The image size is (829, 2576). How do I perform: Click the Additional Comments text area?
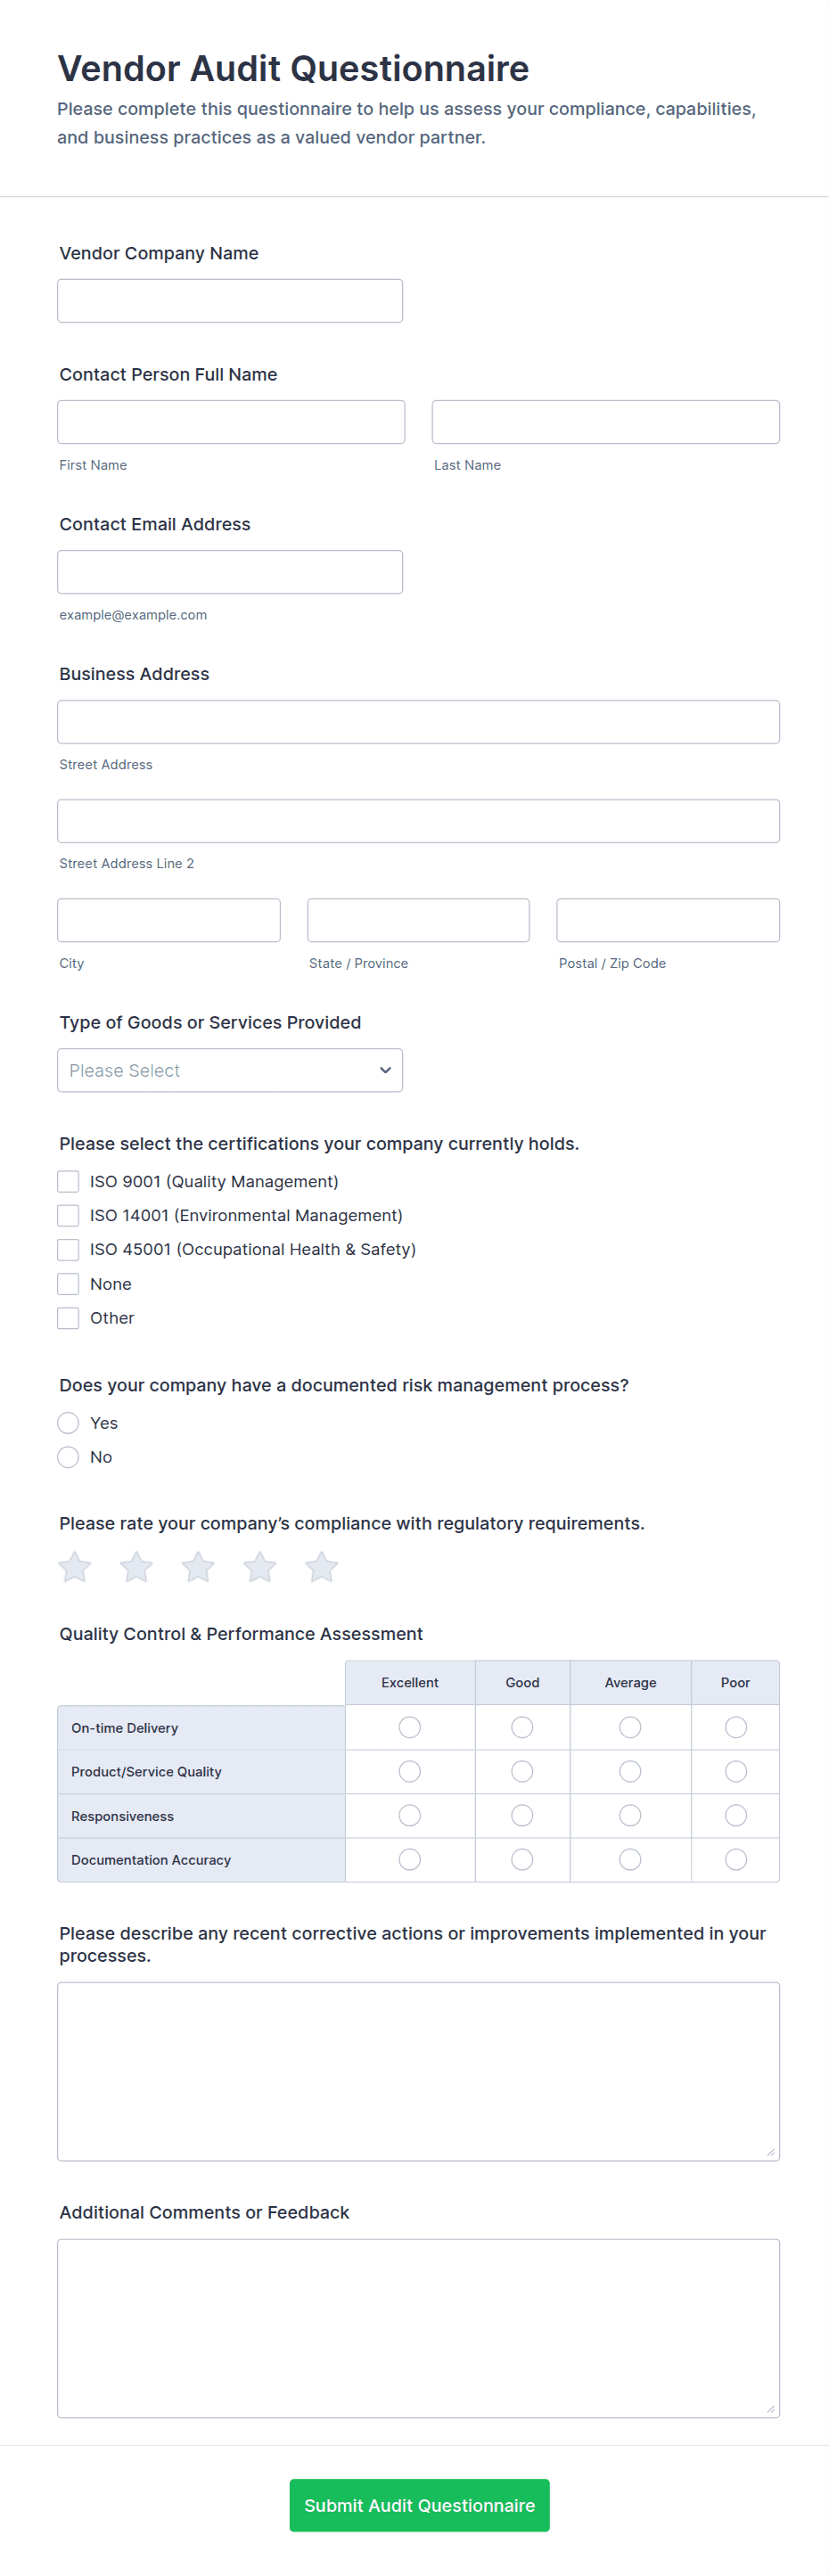tap(418, 2328)
